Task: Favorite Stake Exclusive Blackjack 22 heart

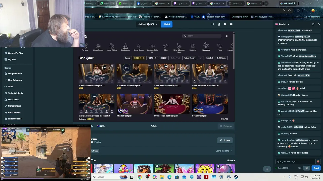Action: (187, 66)
